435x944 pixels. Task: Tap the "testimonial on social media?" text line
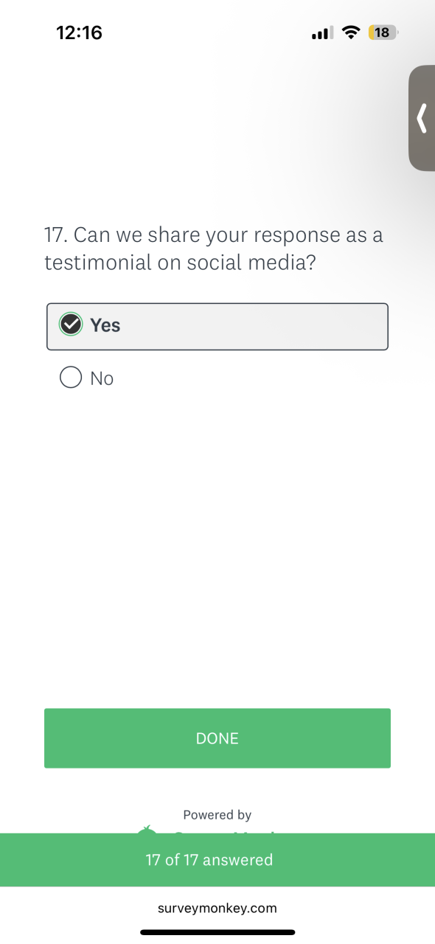(181, 263)
